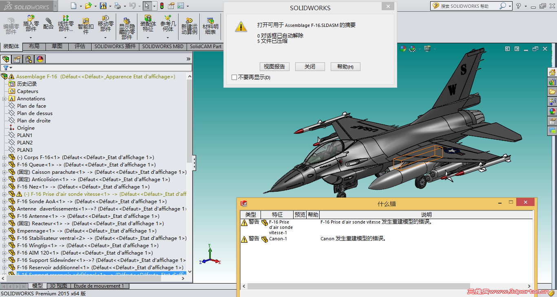The width and height of the screenshot is (557, 297).
Task: Click Linear Component Pattern (线性零部件) tool
Action: (66, 24)
